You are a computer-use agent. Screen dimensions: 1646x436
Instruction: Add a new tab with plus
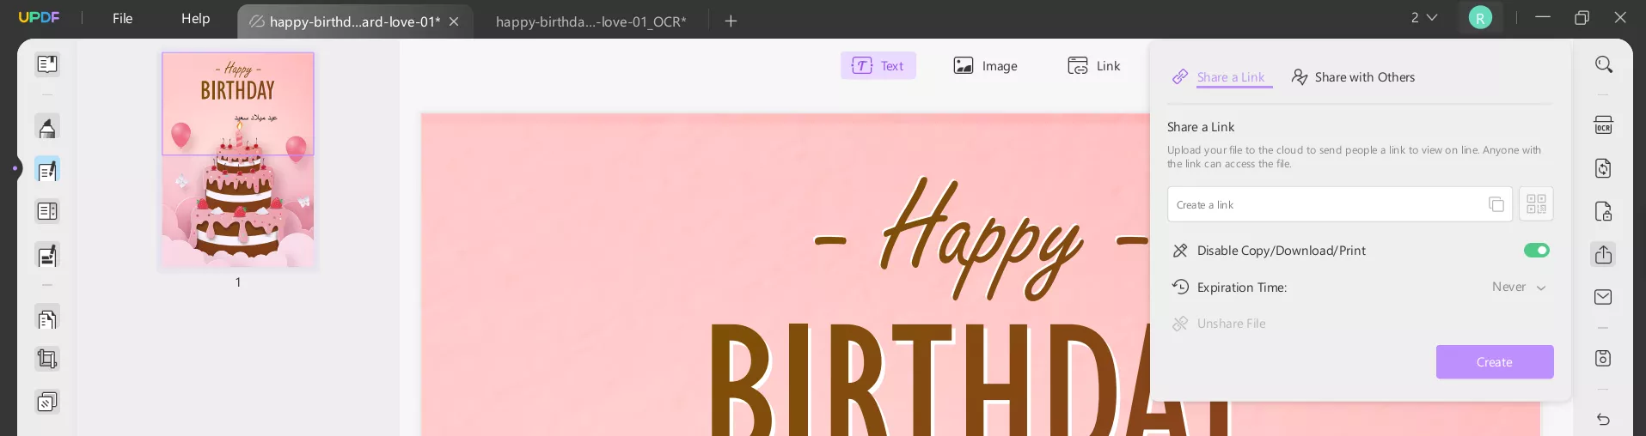click(x=731, y=21)
